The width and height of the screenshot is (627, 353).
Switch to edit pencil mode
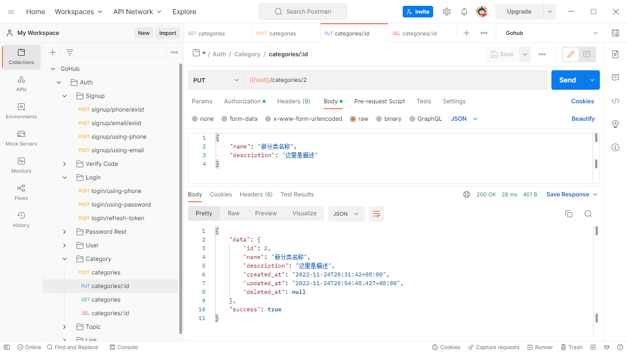571,54
